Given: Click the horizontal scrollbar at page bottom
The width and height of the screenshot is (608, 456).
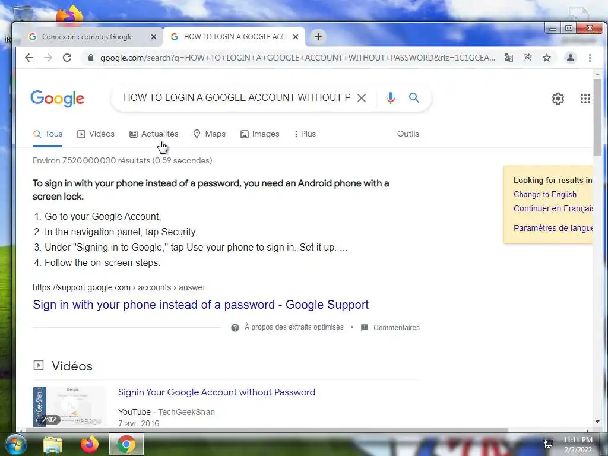Looking at the screenshot, I should click(267, 430).
